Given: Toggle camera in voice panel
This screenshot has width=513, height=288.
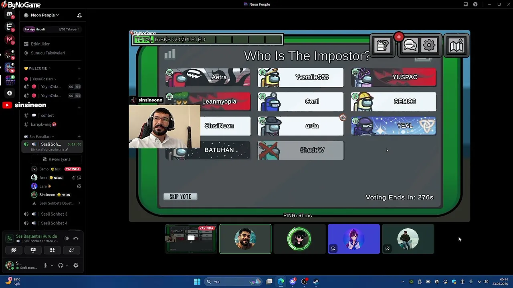Looking at the screenshot, I should [14, 250].
